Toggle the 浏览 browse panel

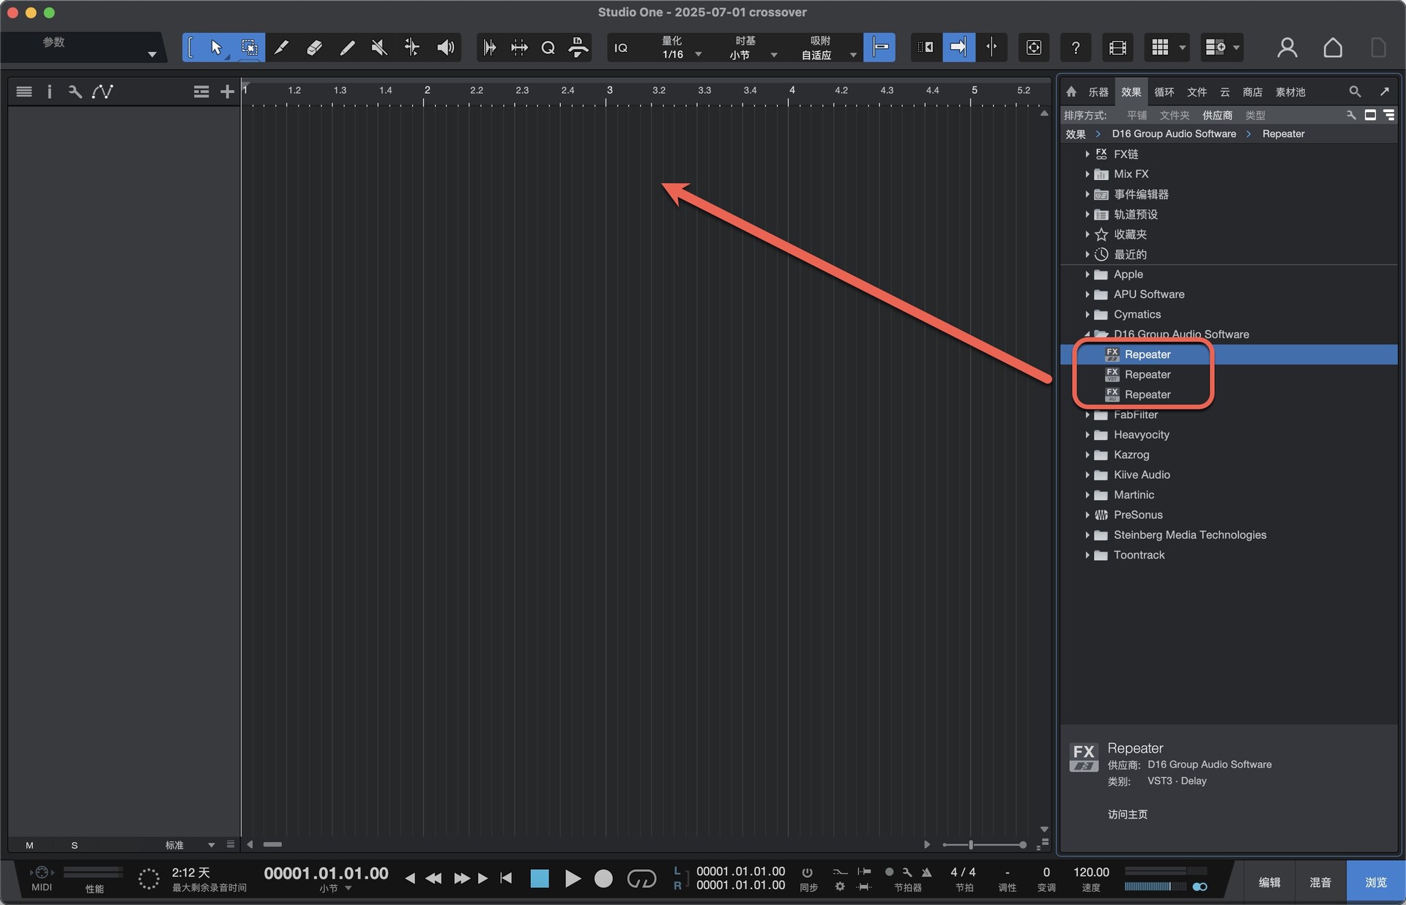[x=1375, y=882]
